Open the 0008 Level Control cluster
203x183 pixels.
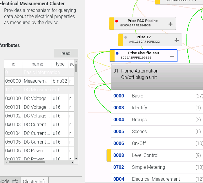[157, 155]
